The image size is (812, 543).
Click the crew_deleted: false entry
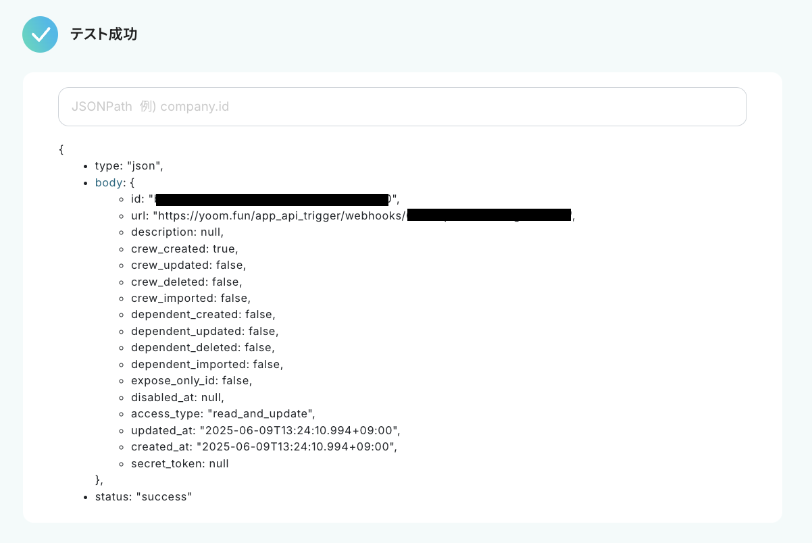[x=186, y=282]
